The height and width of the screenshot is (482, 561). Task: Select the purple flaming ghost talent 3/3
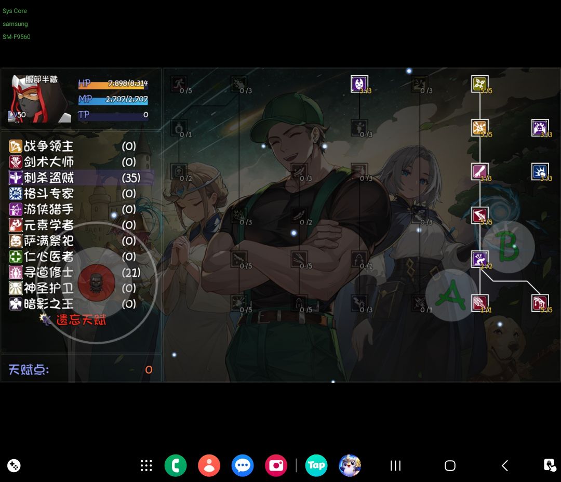(x=540, y=128)
